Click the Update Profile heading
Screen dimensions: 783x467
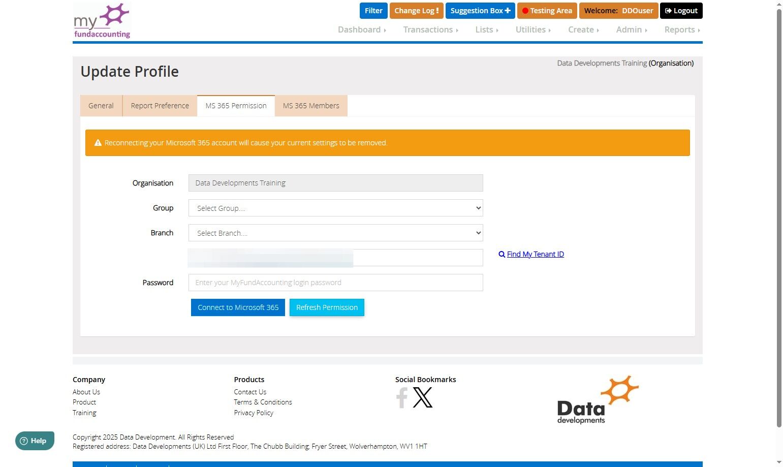click(130, 72)
